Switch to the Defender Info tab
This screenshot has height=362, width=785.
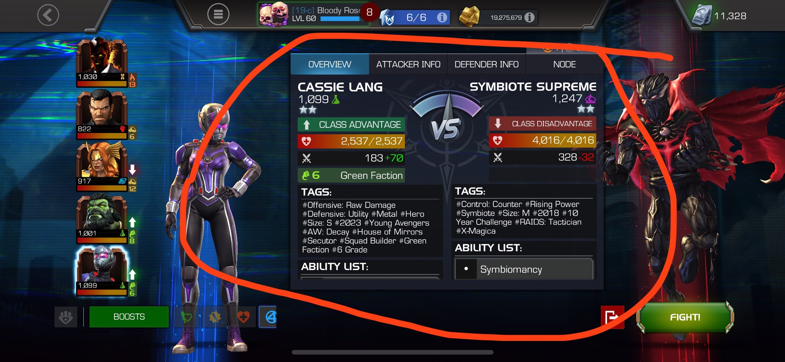486,64
